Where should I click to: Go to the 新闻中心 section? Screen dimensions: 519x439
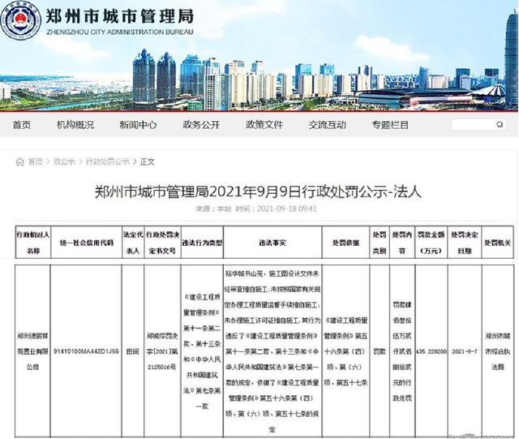coord(138,125)
